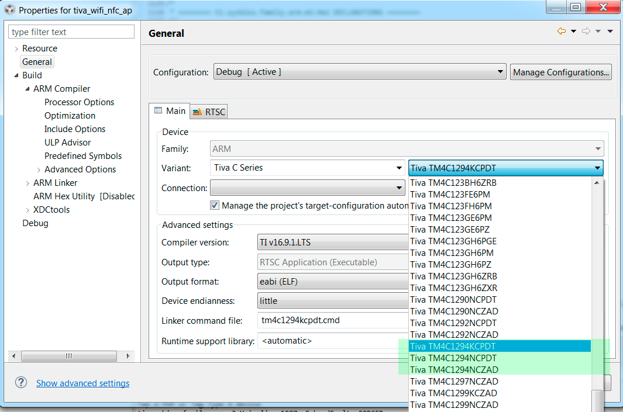Expand the Advanced Options tree node
This screenshot has width=623, height=412.
click(x=39, y=170)
